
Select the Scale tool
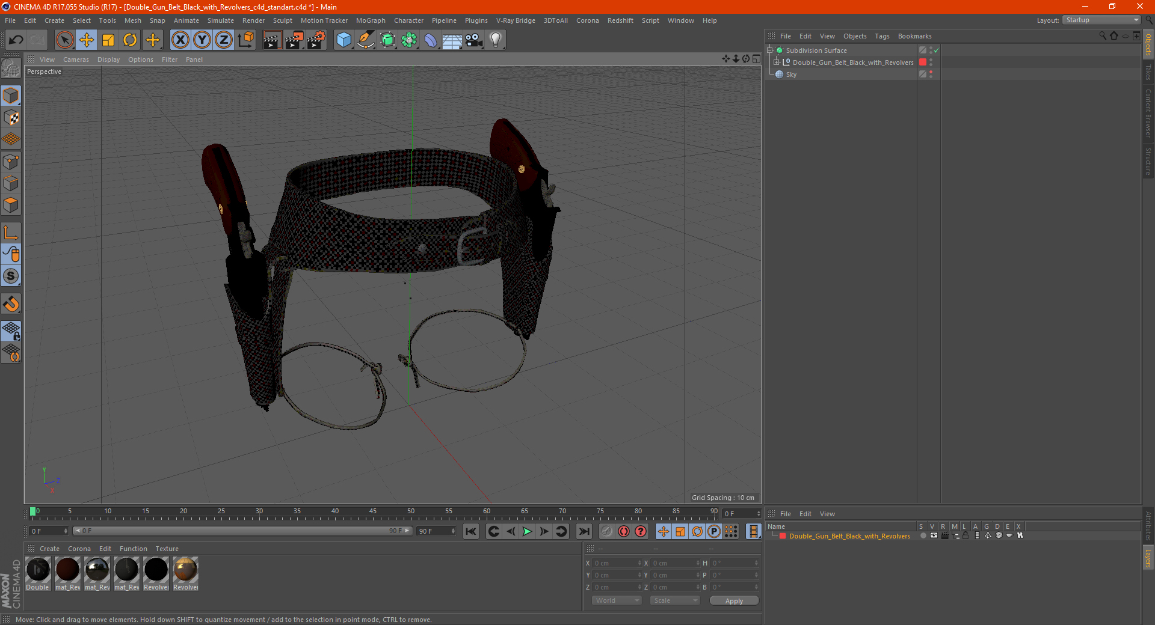(108, 40)
